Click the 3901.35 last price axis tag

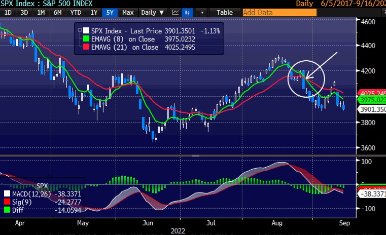click(372, 109)
